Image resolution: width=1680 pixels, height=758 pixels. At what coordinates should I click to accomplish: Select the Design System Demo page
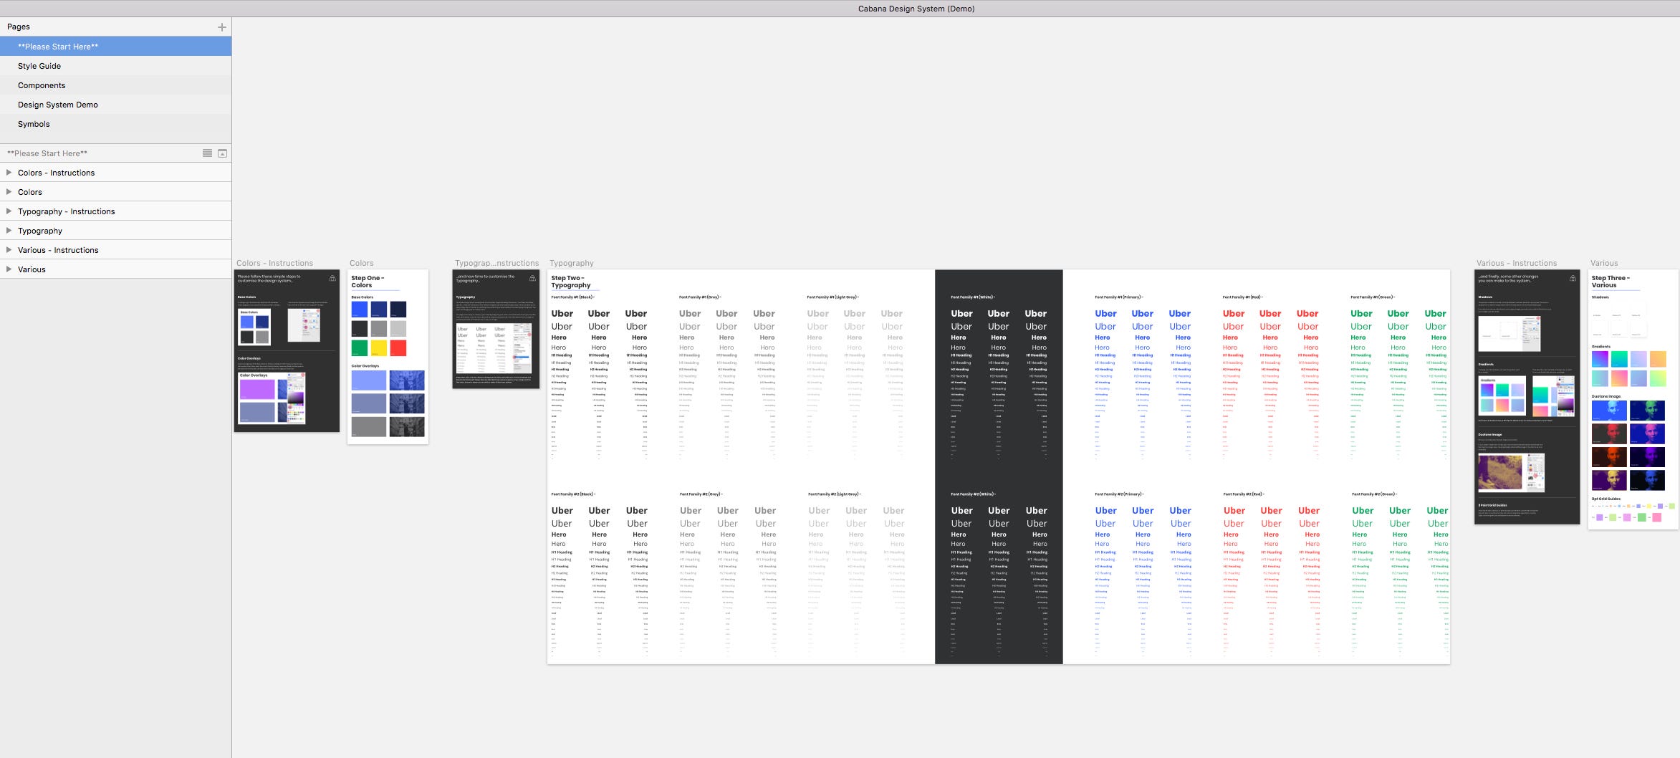pyautogui.click(x=57, y=104)
